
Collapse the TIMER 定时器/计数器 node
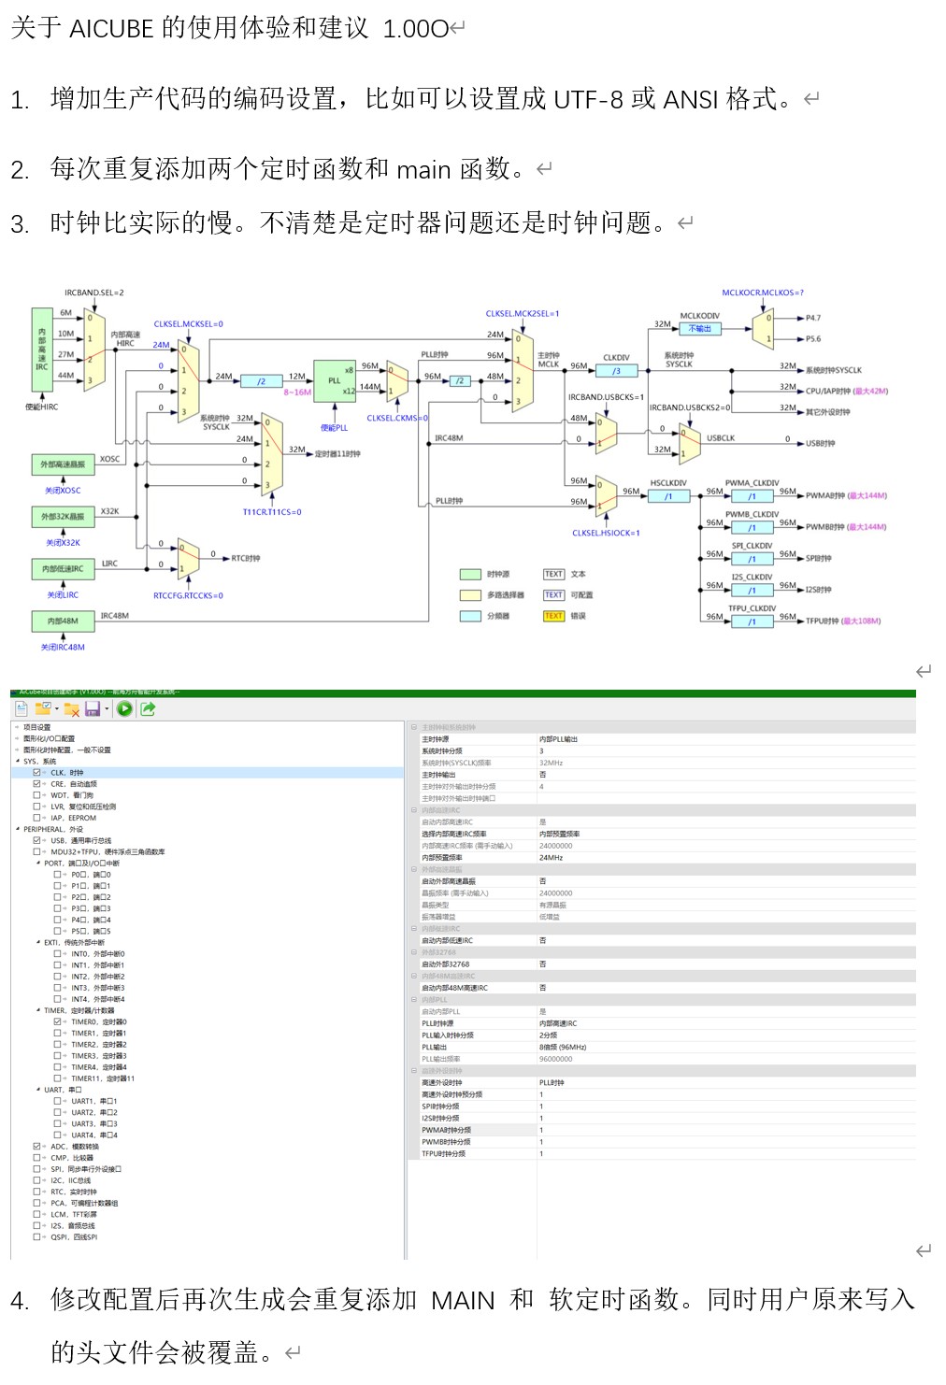coord(37,1010)
